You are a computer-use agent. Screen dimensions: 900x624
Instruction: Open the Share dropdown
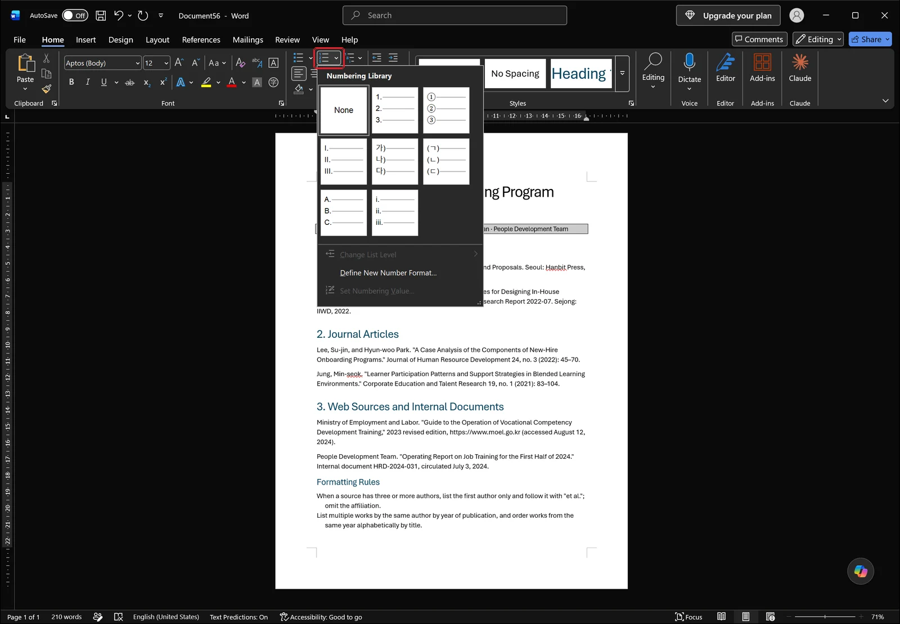(x=888, y=39)
